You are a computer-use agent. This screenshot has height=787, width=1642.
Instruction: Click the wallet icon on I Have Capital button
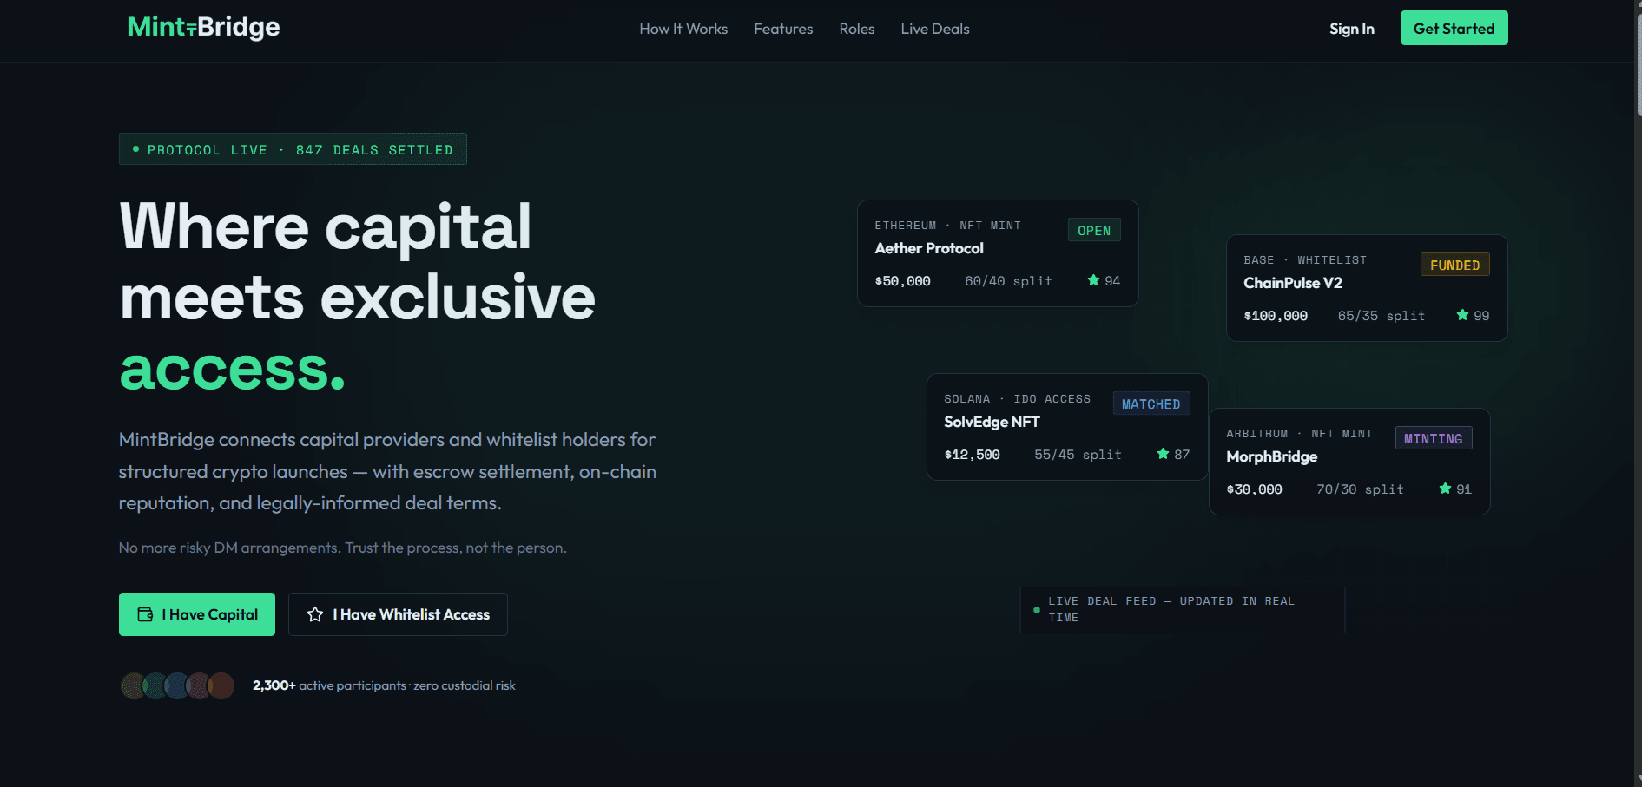146,614
